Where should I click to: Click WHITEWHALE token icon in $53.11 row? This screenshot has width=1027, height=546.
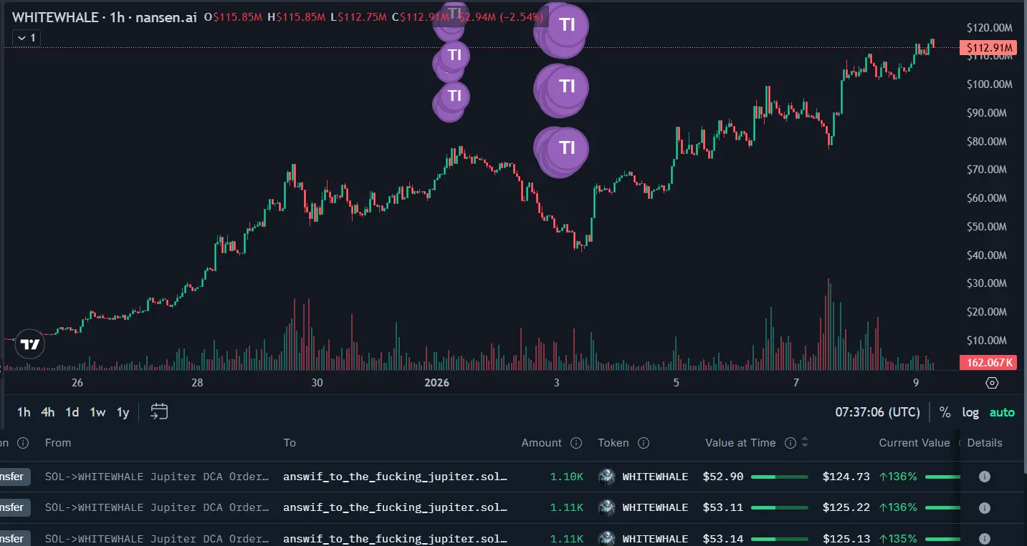(x=607, y=507)
